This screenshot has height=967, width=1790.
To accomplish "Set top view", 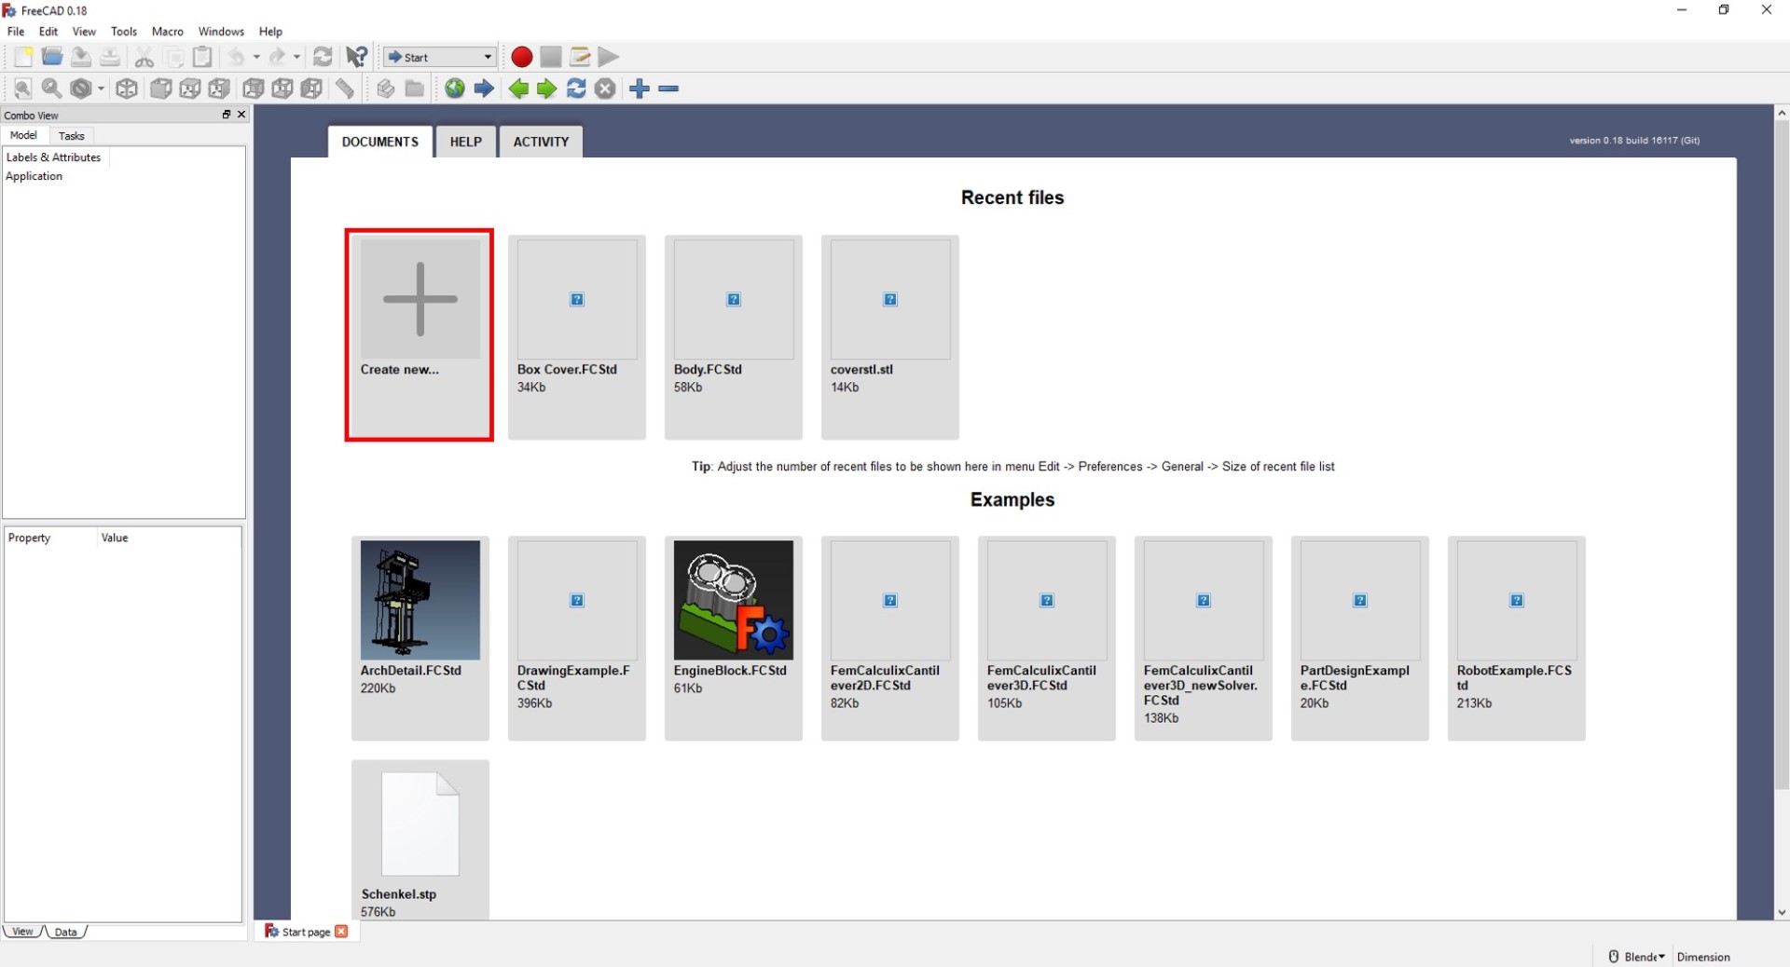I will 190,89.
